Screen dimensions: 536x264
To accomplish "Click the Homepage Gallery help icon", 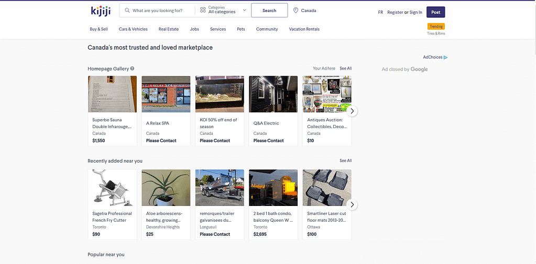I will 132,68.
